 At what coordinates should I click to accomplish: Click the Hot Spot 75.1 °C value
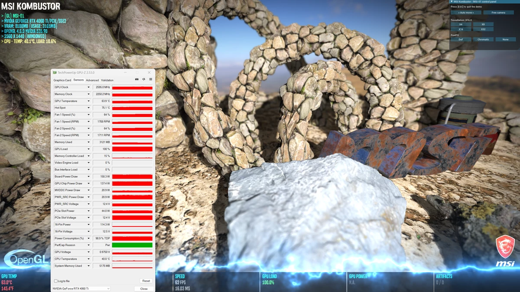click(101, 108)
